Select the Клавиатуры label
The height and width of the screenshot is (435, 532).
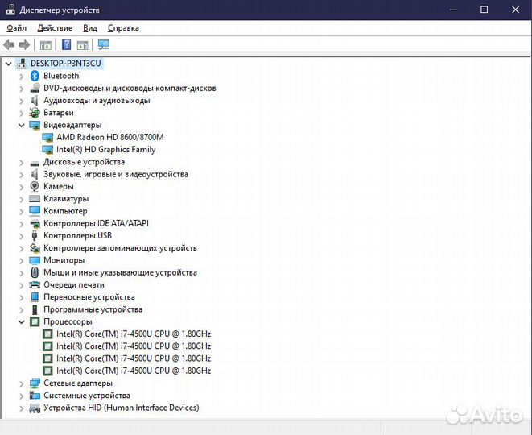[x=66, y=199]
